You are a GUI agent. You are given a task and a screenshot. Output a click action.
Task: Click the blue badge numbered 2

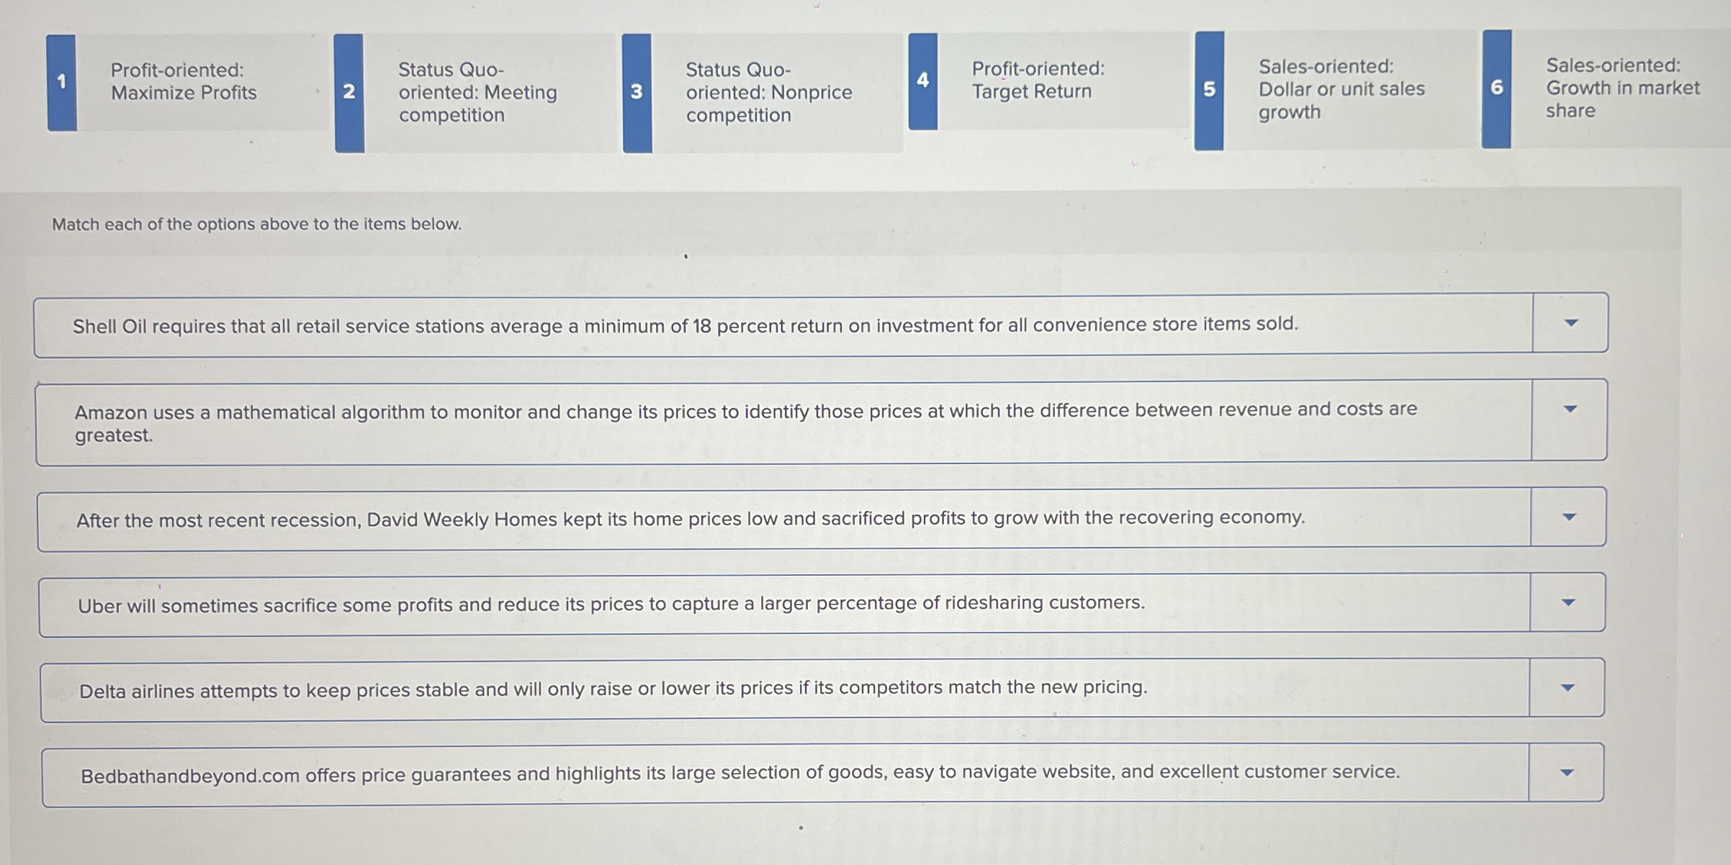[x=349, y=91]
